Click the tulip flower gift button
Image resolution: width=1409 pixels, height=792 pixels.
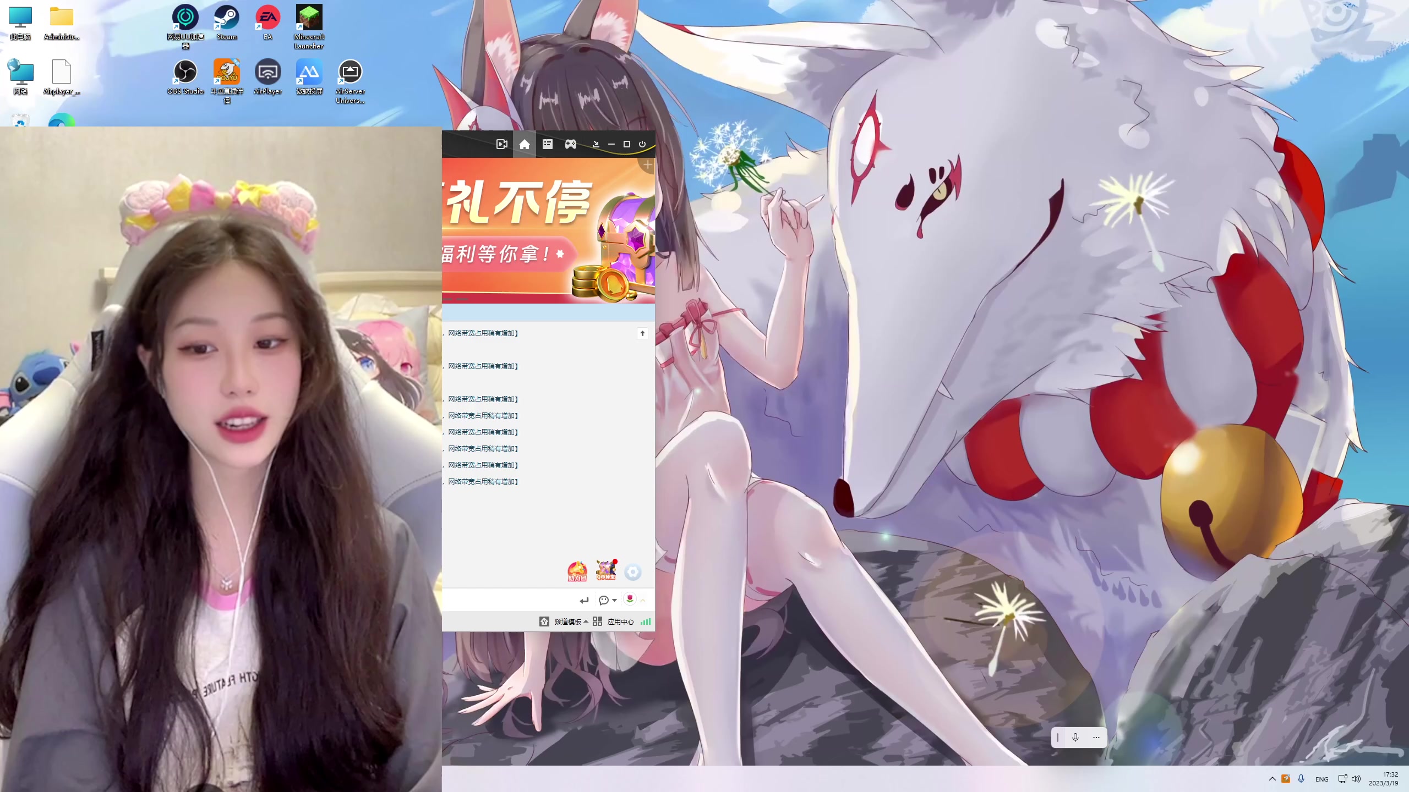tap(630, 599)
